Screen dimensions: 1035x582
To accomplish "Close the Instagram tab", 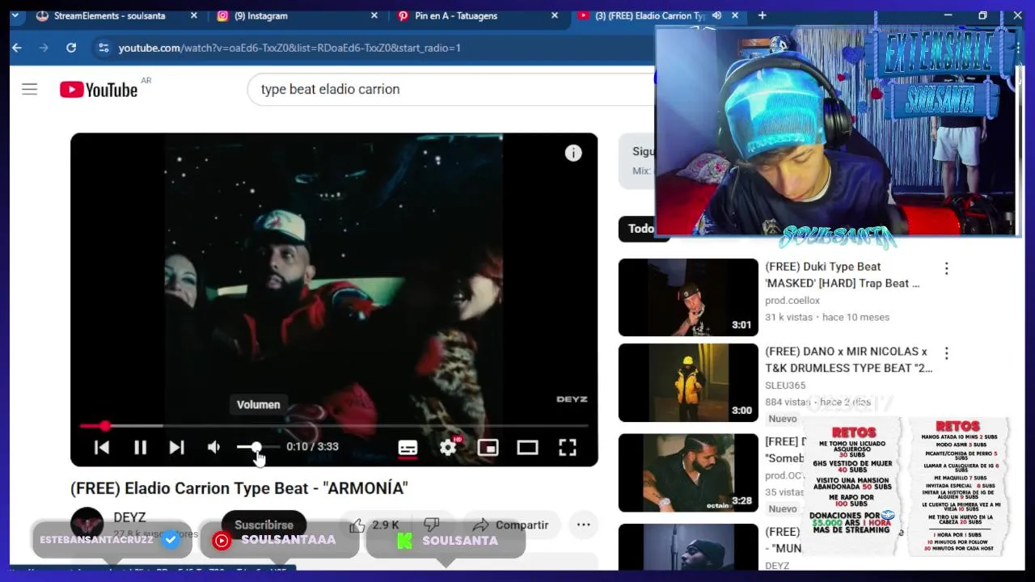I will click(374, 15).
